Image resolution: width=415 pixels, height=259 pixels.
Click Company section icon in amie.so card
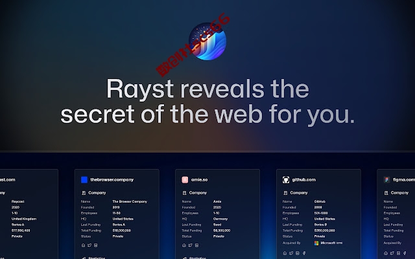[184, 193]
